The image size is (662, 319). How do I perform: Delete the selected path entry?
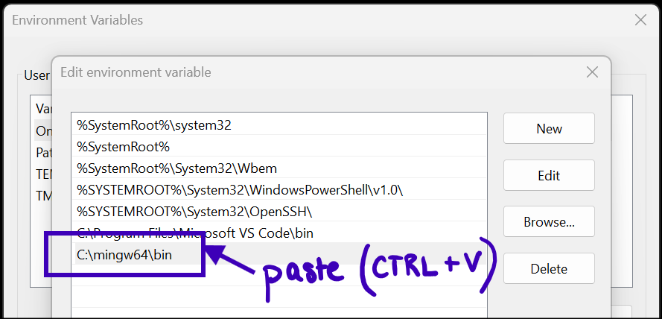[549, 268]
